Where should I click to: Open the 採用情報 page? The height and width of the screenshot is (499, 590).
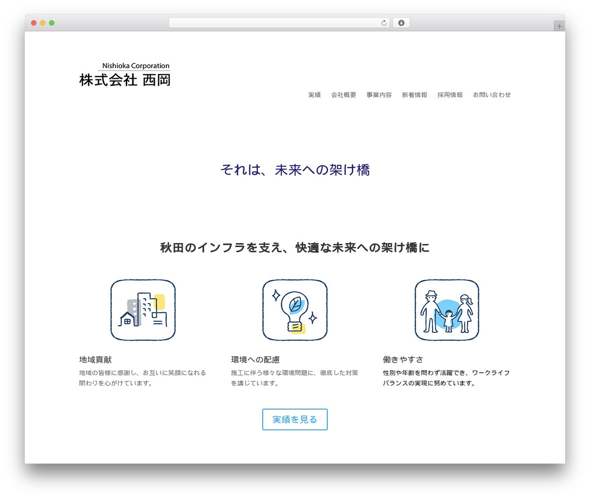450,95
